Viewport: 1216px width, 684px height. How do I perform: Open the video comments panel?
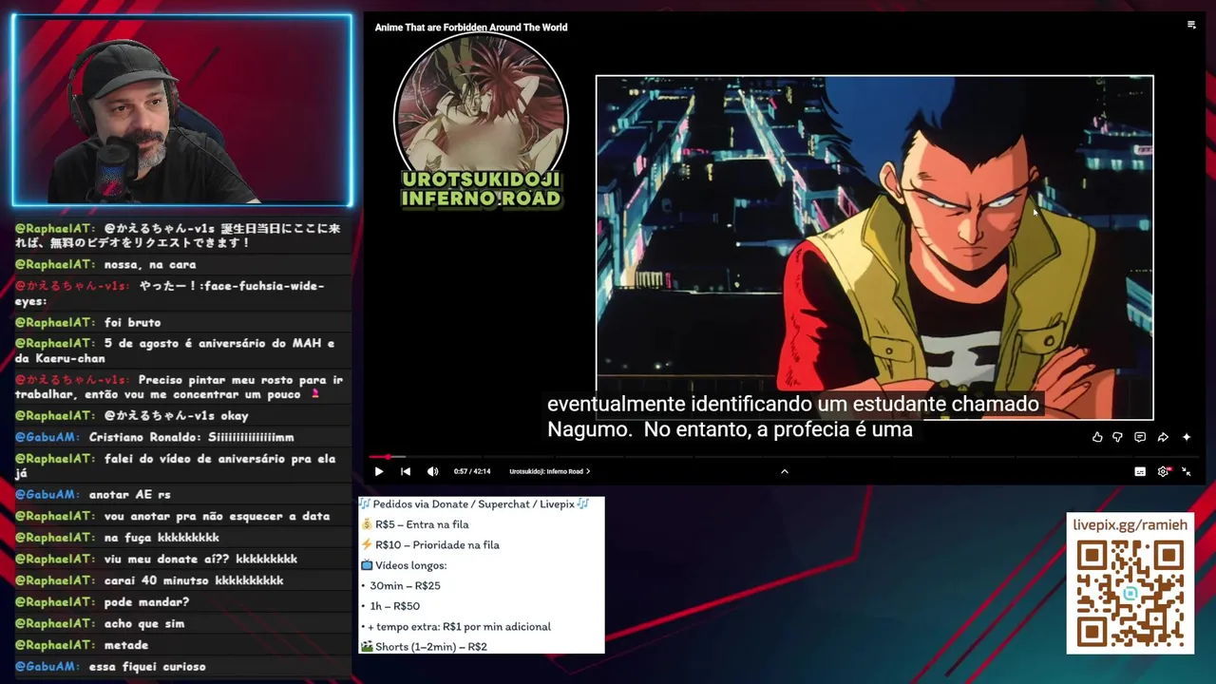pyautogui.click(x=1140, y=437)
